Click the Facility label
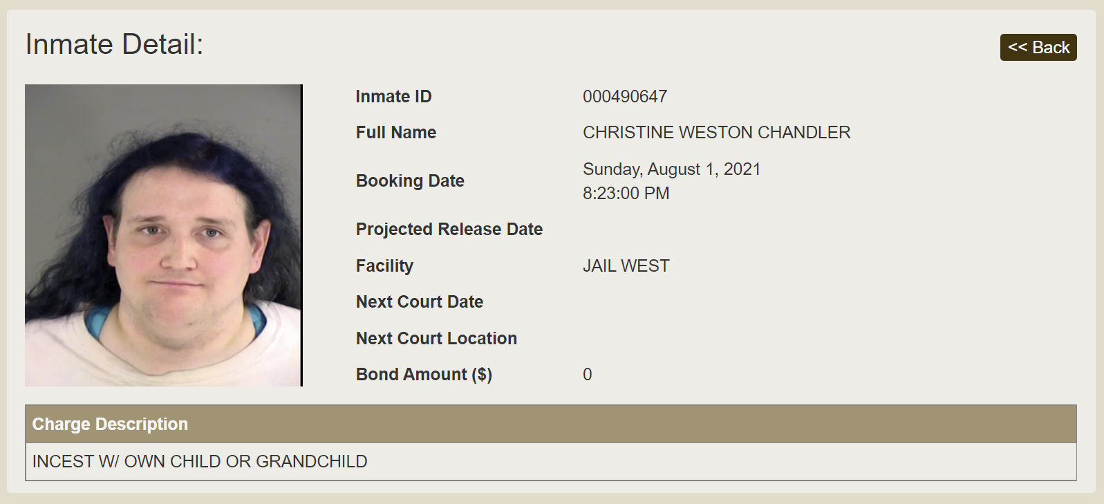Viewport: 1104px width, 504px height. coord(384,266)
